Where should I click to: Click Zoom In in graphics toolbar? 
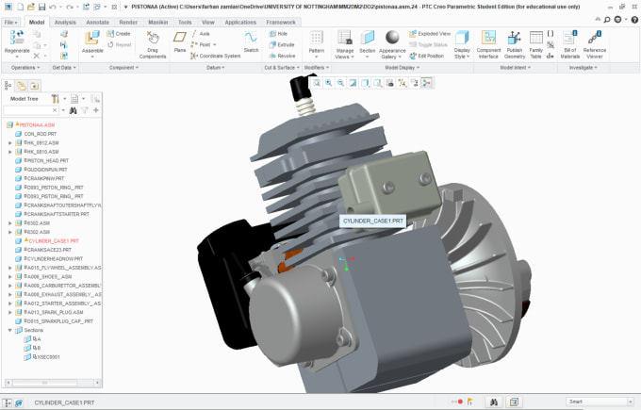329,83
